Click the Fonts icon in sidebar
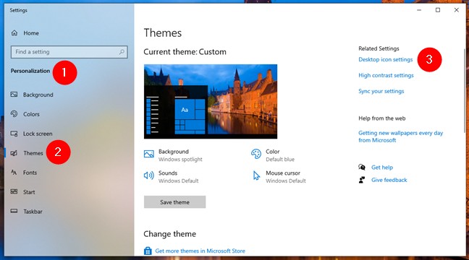The image size is (469, 260). (14, 172)
